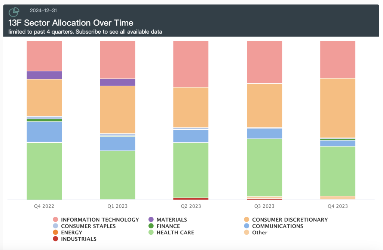
Task: Toggle the Health Care legend dot
Action: coord(151,232)
